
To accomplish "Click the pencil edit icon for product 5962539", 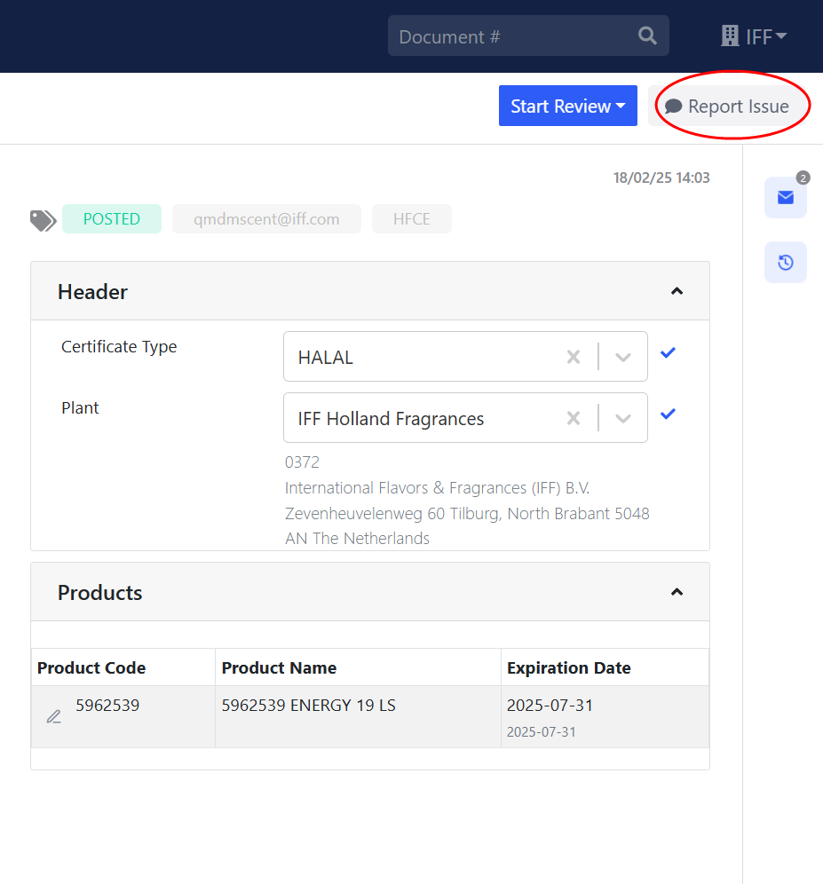I will (54, 716).
